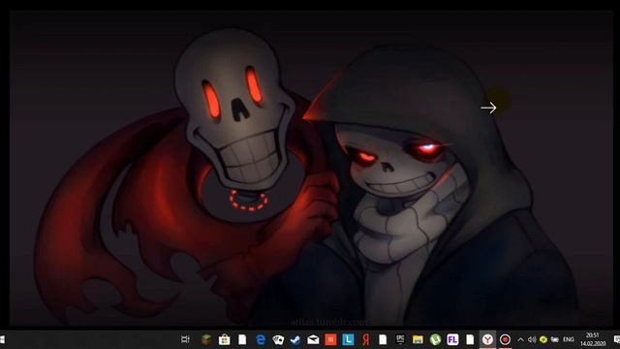The width and height of the screenshot is (620, 349).
Task: Open File Explorer from the taskbar
Action: pyautogui.click(x=418, y=339)
